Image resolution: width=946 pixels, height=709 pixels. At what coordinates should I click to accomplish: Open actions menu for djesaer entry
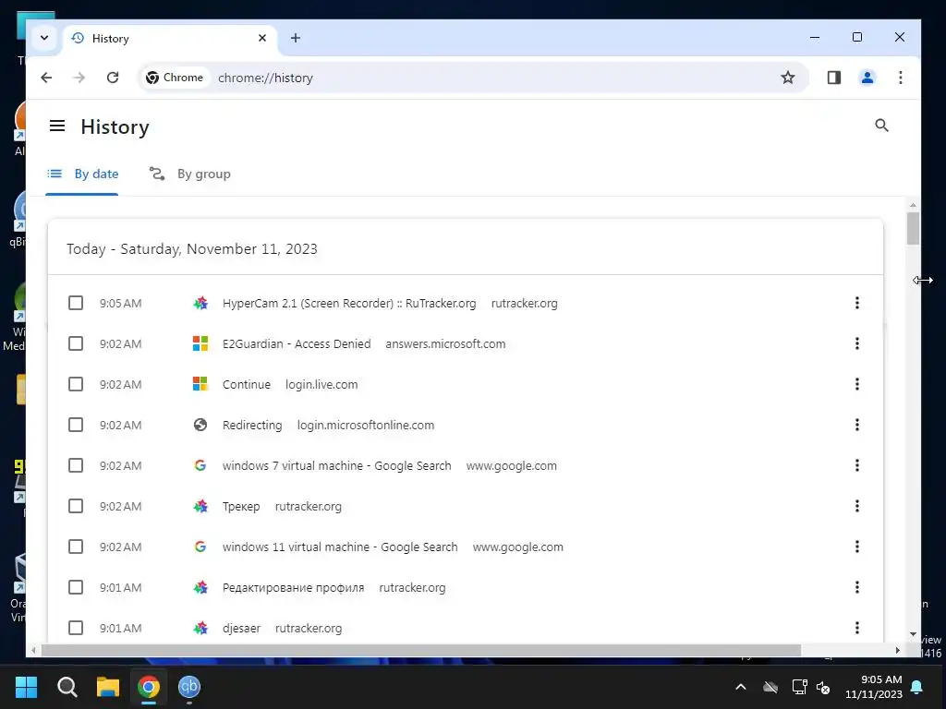pos(856,628)
